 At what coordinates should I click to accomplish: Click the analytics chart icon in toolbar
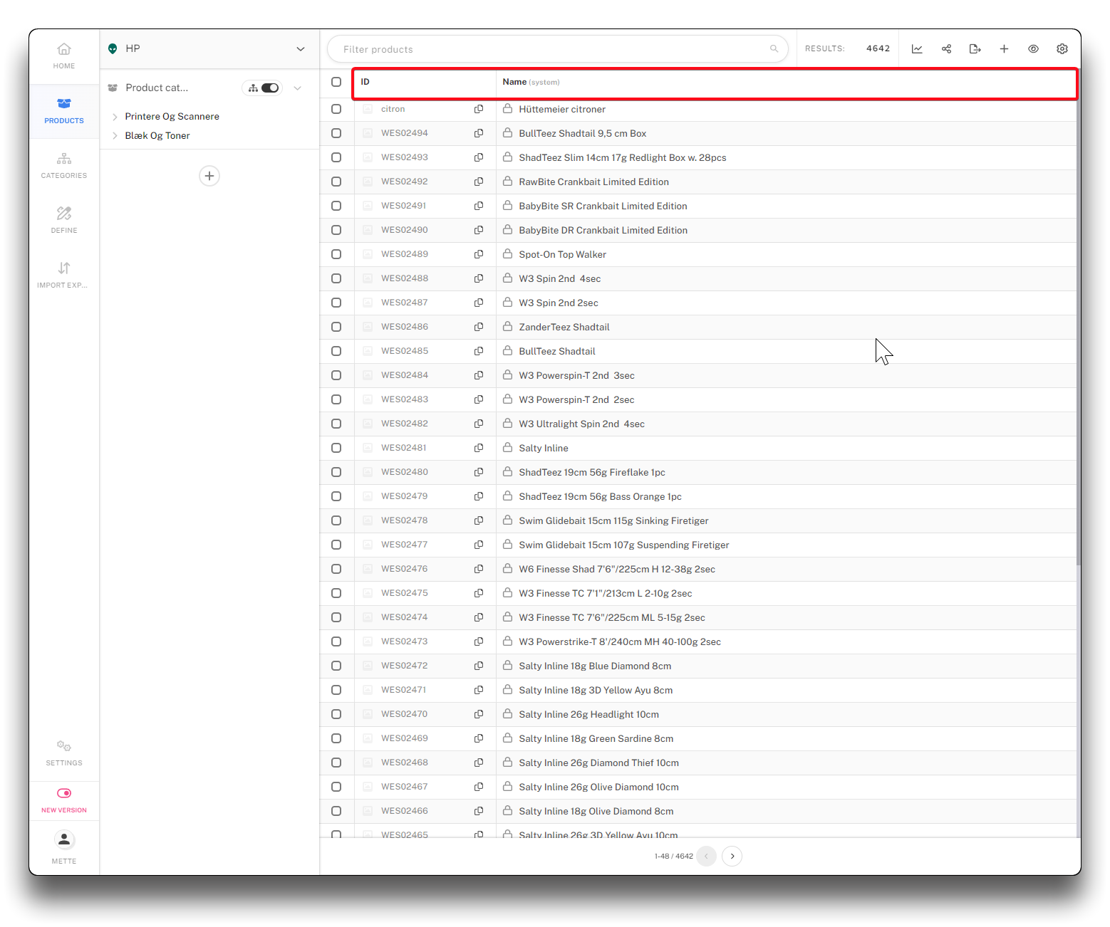coord(917,49)
